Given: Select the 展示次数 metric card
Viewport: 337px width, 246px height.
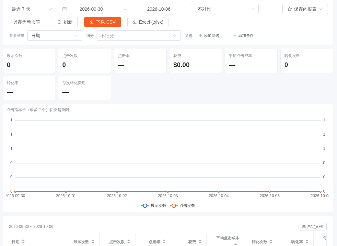Looking at the screenshot, I should pyautogui.click(x=29, y=61).
